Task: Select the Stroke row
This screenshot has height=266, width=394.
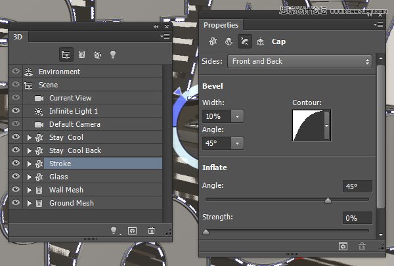Action: [93, 164]
